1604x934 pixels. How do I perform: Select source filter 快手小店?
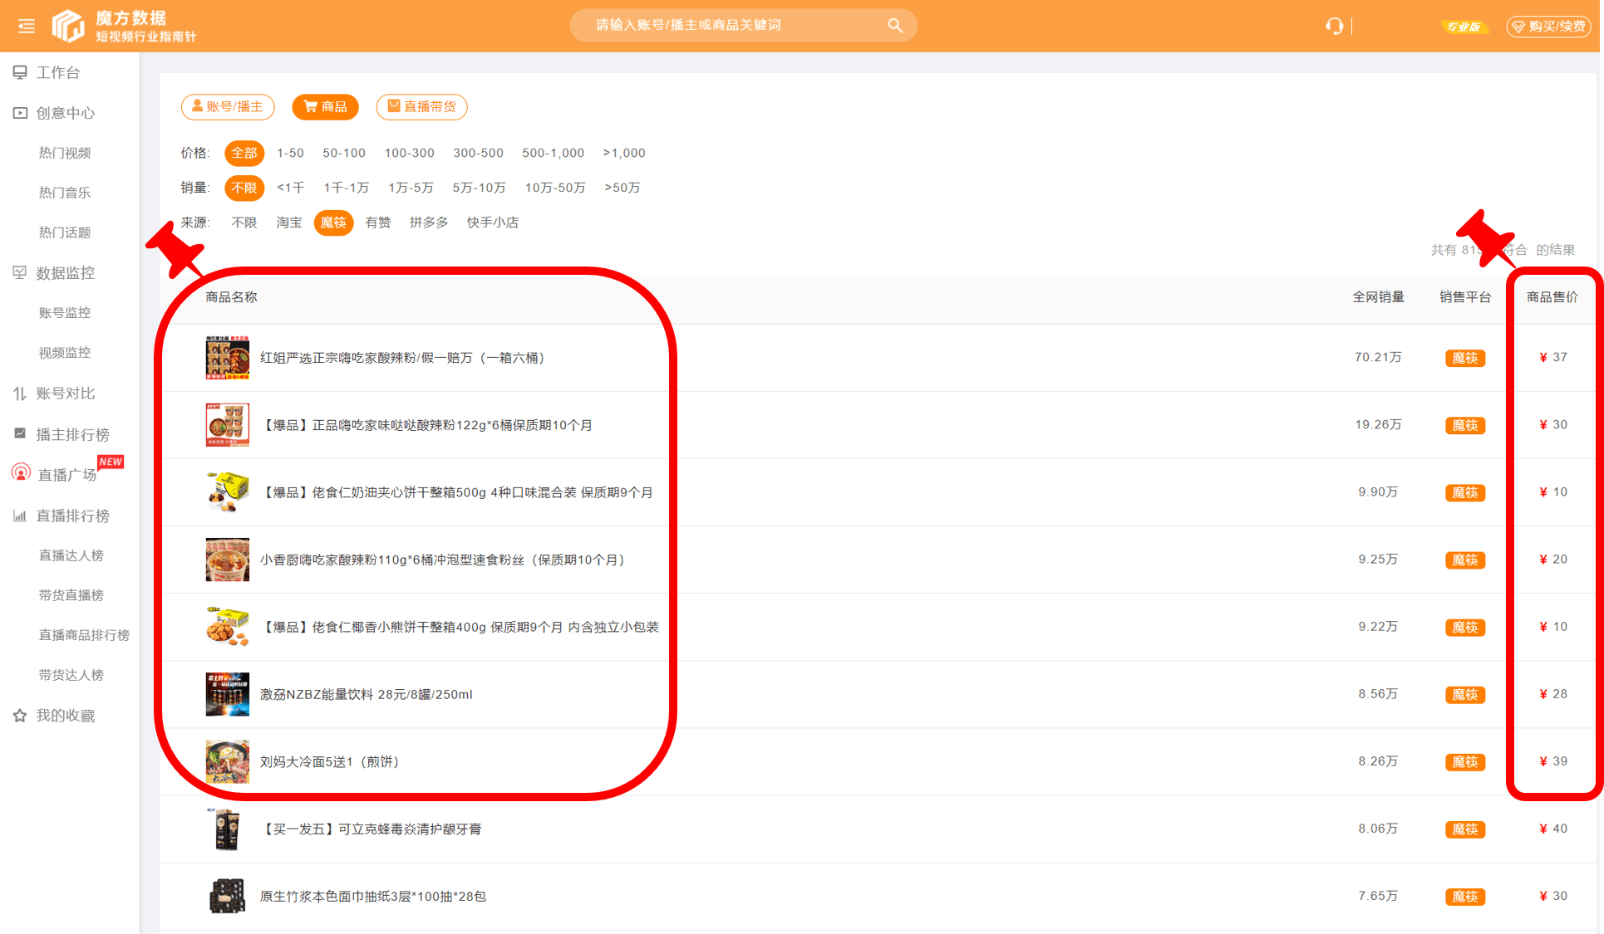(493, 222)
